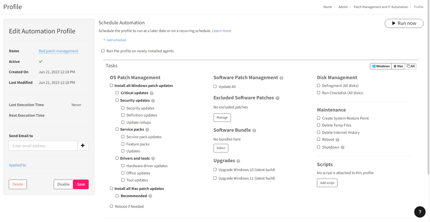The image size is (430, 222).
Task: Show All platform tasks
Action: pyautogui.click(x=411, y=66)
